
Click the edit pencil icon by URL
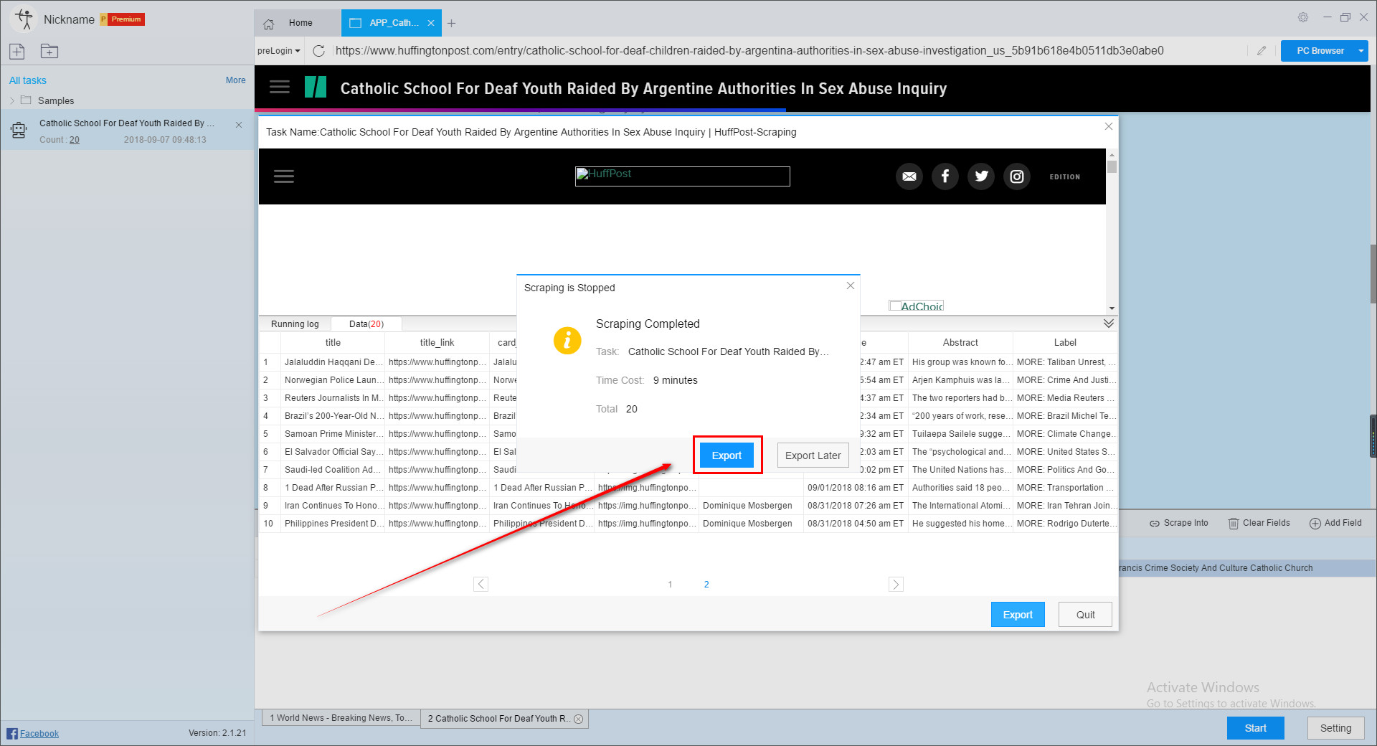pyautogui.click(x=1262, y=51)
